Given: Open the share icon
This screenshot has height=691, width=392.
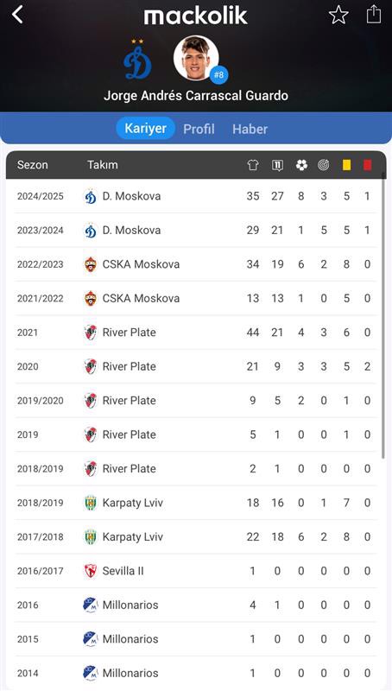Looking at the screenshot, I should pyautogui.click(x=374, y=14).
